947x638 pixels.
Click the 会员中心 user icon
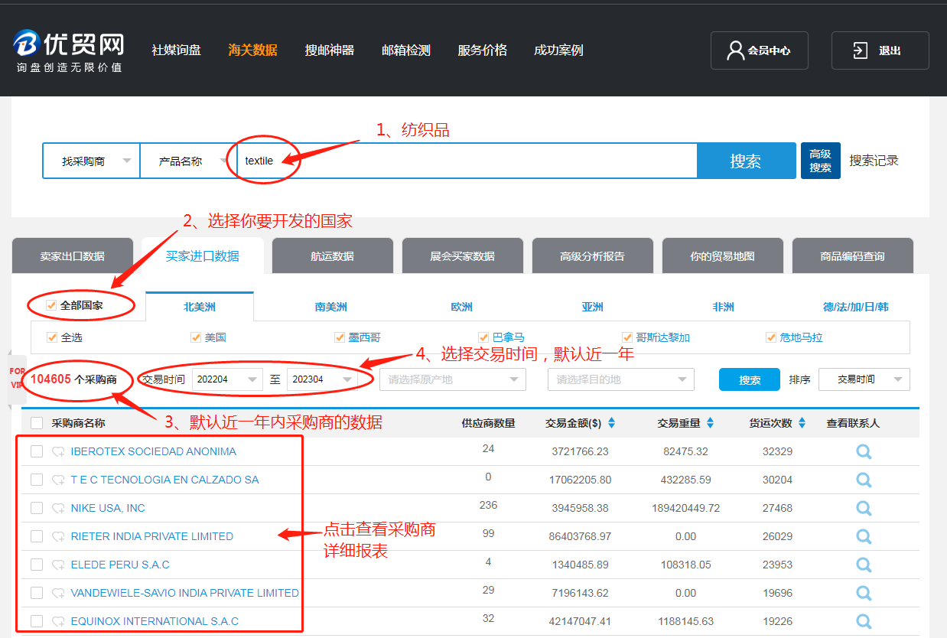[735, 50]
